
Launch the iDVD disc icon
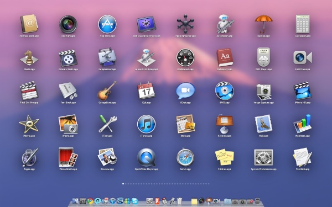click(225, 91)
